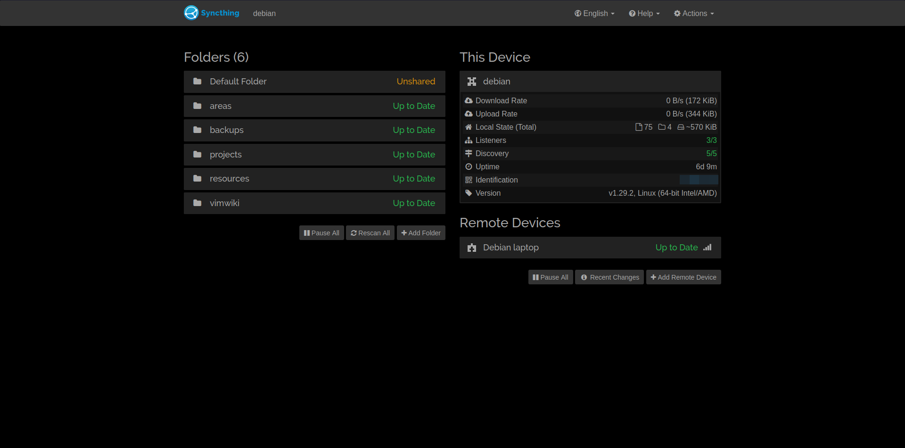Click the Upload Rate value 0 B/s (344 KiB)
This screenshot has width=905, height=448.
tap(691, 114)
